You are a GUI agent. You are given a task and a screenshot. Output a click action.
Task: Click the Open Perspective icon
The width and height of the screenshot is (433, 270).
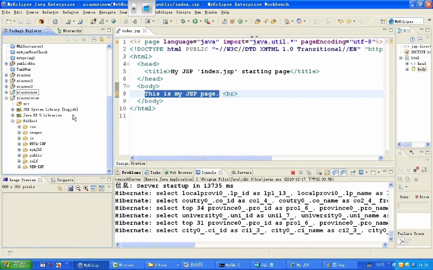(383, 22)
